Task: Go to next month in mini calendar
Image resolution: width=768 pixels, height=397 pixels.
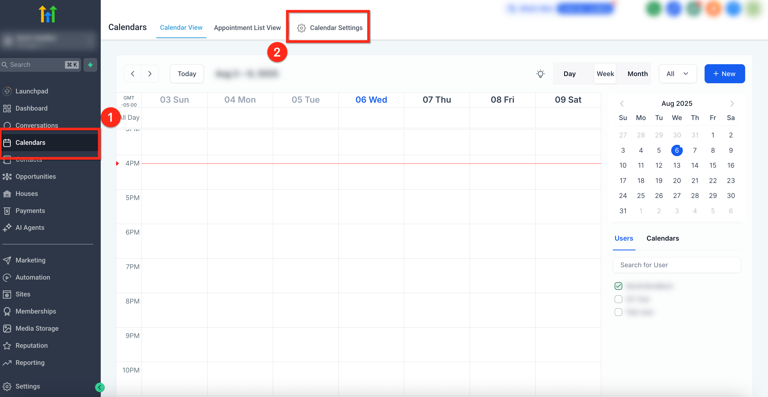Action: point(732,103)
